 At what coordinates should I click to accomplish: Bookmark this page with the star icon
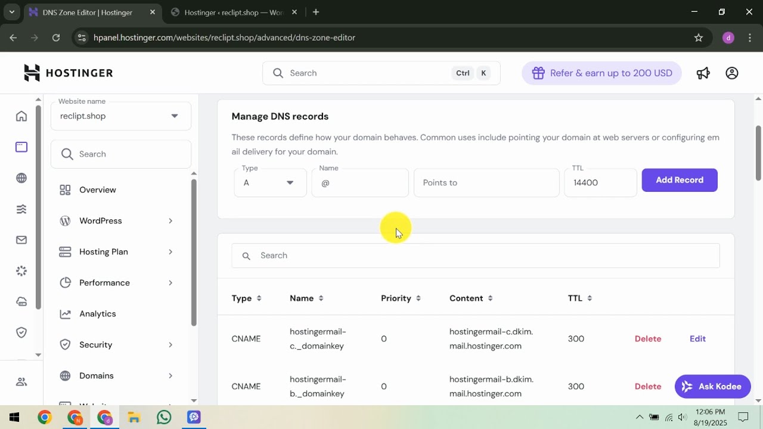tap(699, 38)
